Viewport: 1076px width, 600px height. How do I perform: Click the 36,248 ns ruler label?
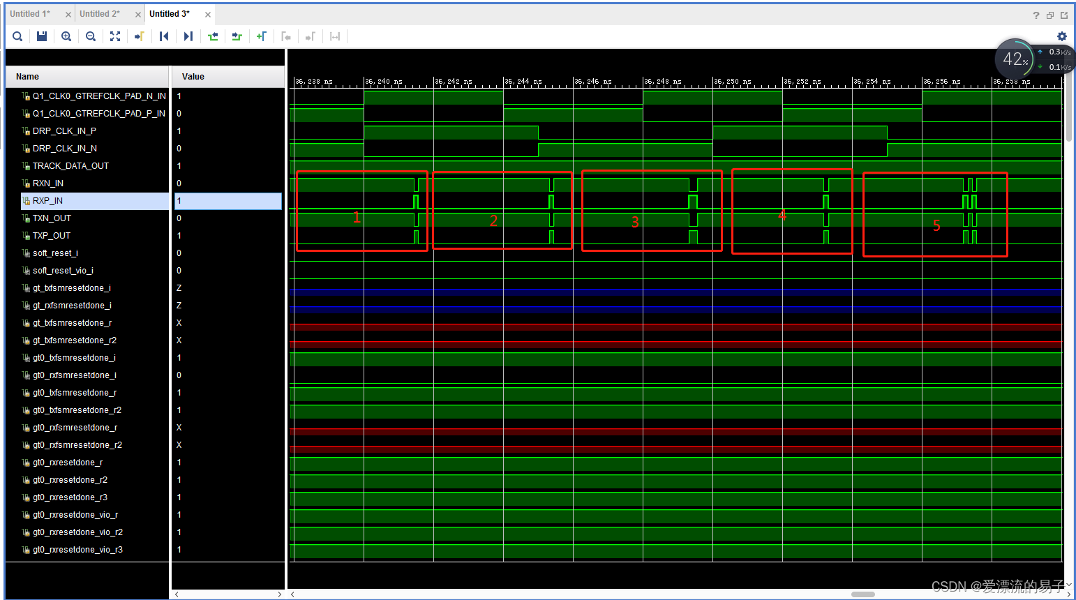coord(662,82)
